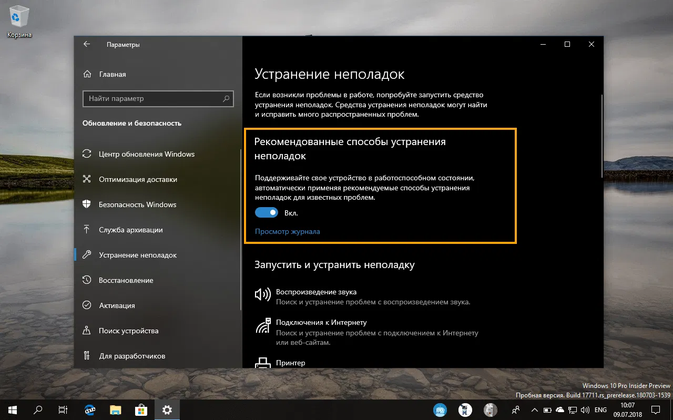Viewport: 673px width, 420px height.
Task: Close the Параметры window
Action: click(592, 44)
